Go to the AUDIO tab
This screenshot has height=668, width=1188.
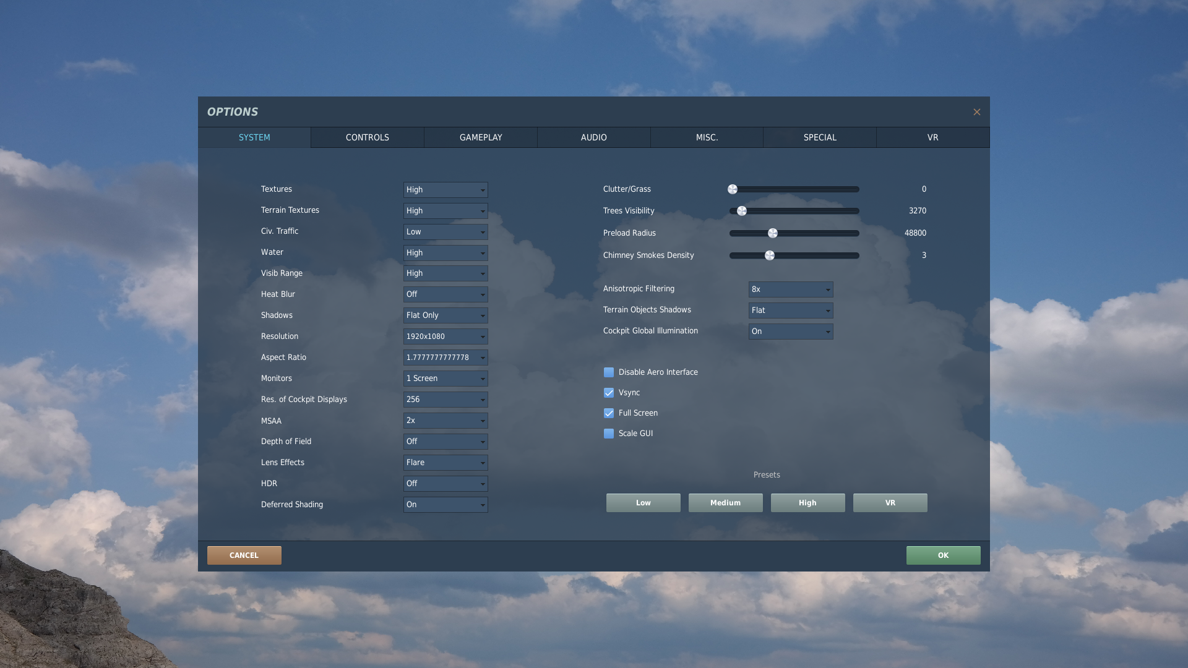click(594, 137)
